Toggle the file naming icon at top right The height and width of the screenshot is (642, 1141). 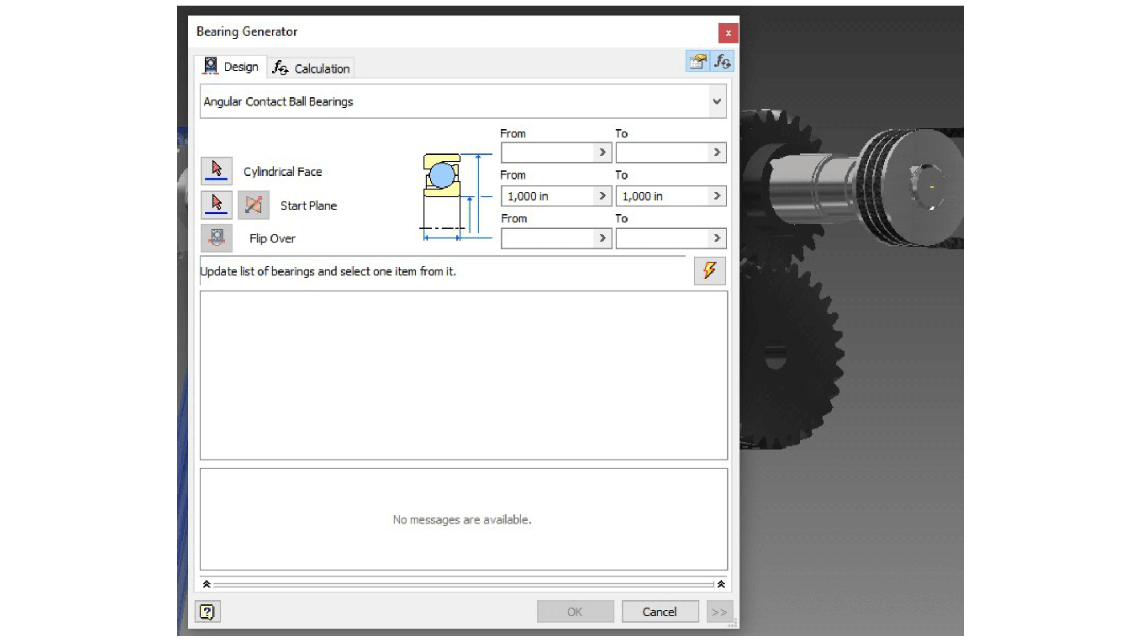697,61
